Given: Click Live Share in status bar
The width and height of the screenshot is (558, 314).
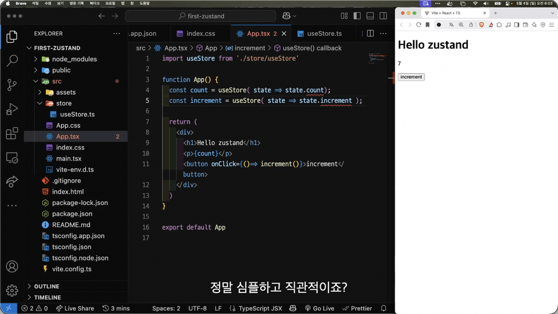Looking at the screenshot, I should (75, 308).
